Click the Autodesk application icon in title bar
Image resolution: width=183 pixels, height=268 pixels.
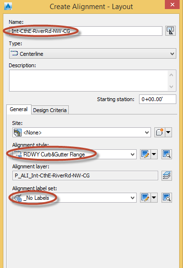tap(8, 7)
